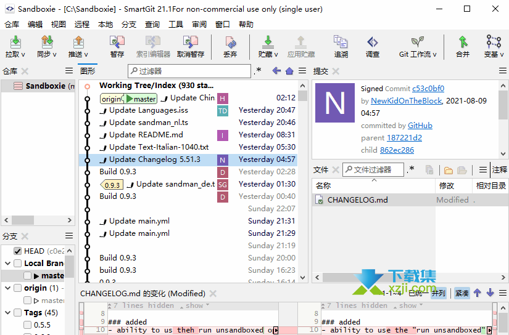Open the 仓库 panel hamburger menu
The height and width of the screenshot is (335, 509).
[69, 71]
